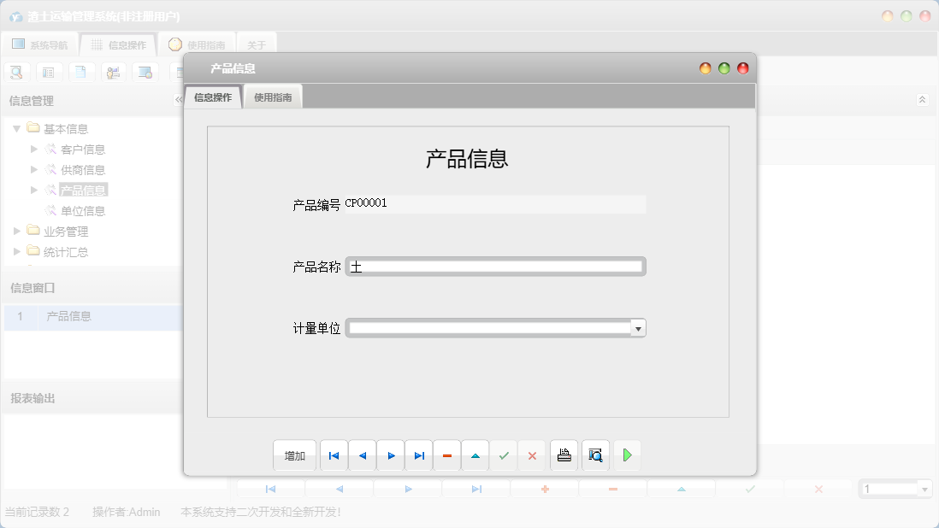Jump to the last record
939x528 pixels.
point(418,455)
